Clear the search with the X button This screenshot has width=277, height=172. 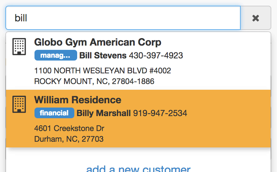click(256, 18)
